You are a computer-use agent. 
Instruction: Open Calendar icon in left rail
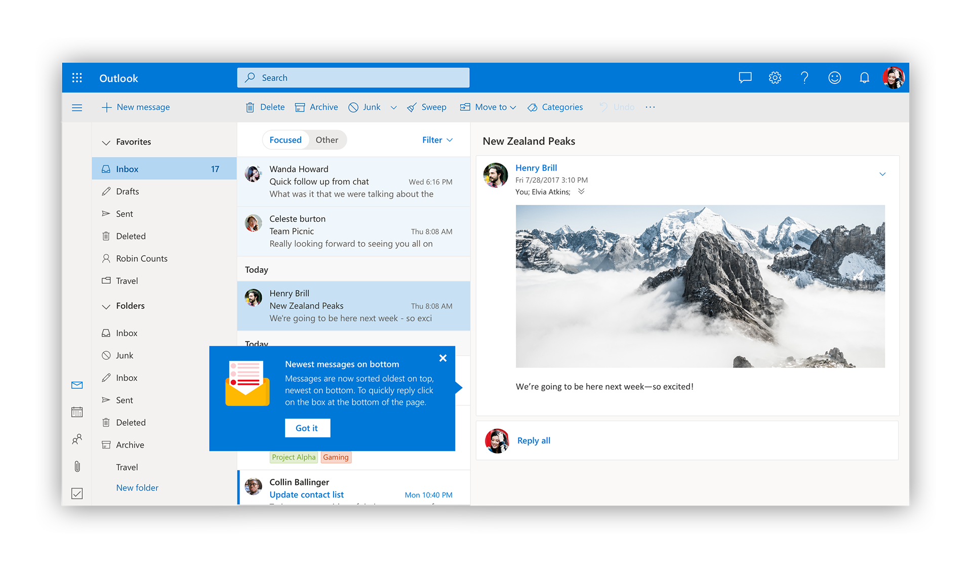pyautogui.click(x=77, y=412)
